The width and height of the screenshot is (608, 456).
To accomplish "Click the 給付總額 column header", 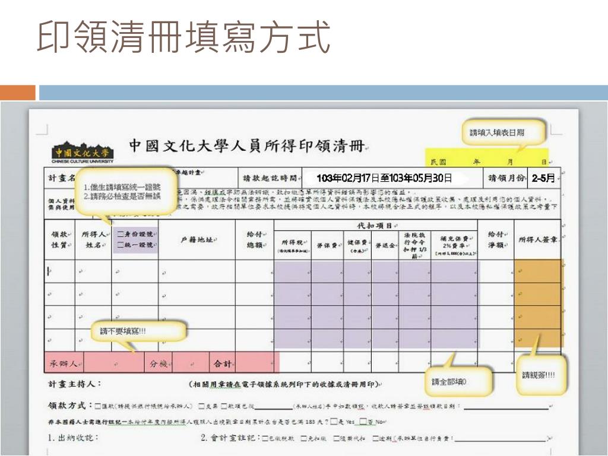I will (x=255, y=240).
